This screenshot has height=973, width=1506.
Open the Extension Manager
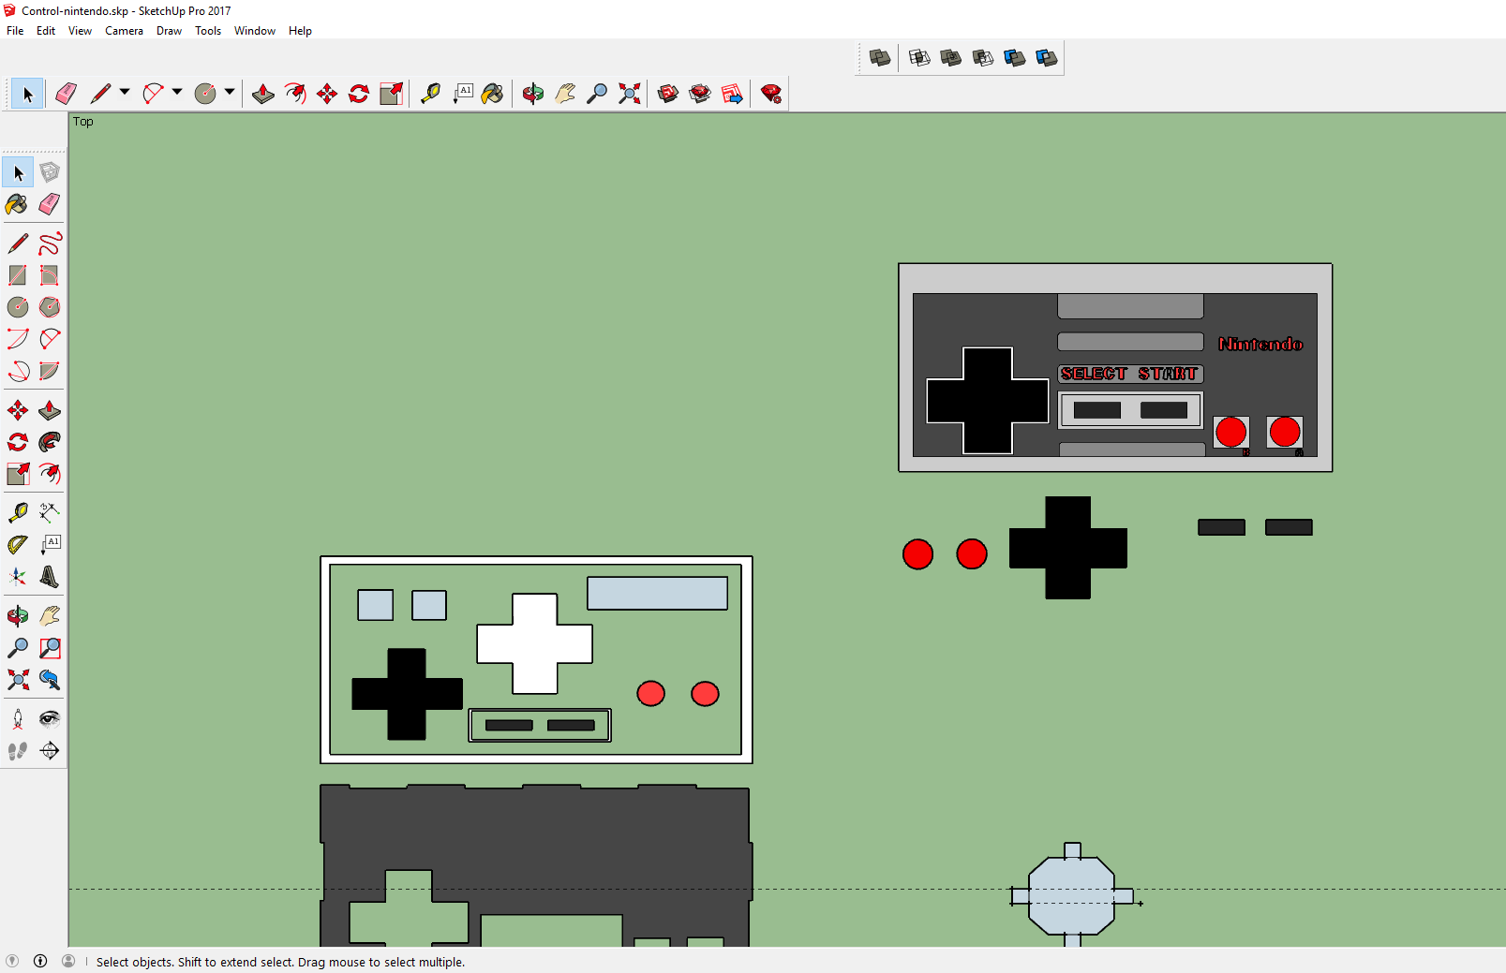(771, 94)
